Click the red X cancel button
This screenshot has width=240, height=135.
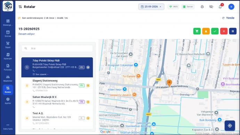coord(224,31)
